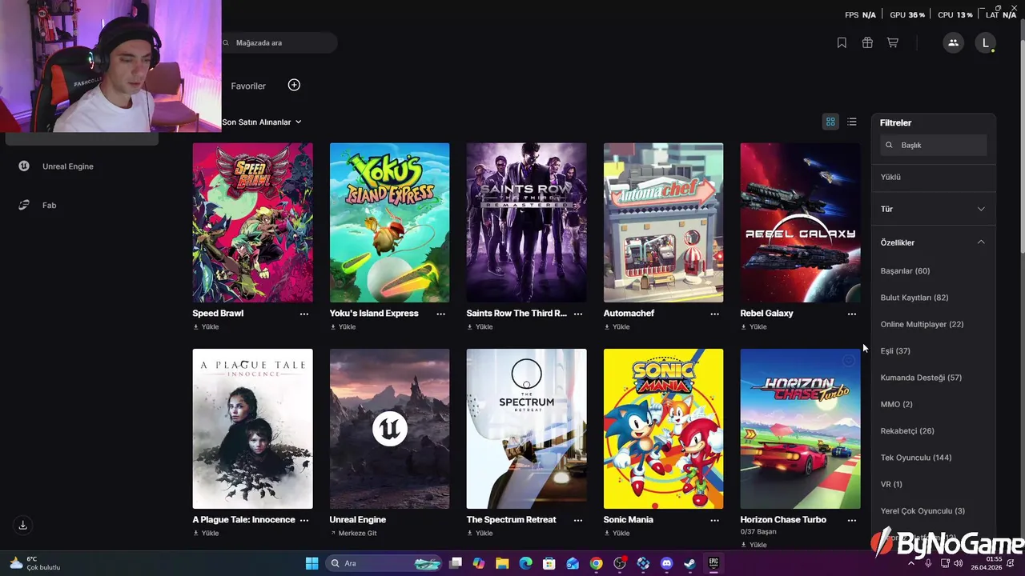Toggle the MMO (2) filter
The width and height of the screenshot is (1025, 576).
[896, 405]
